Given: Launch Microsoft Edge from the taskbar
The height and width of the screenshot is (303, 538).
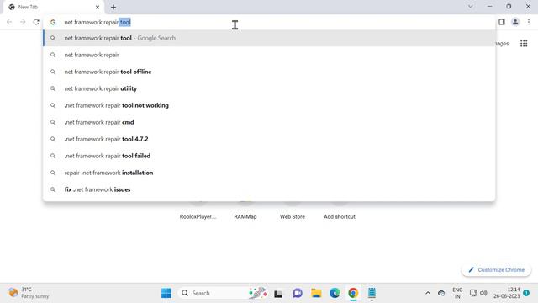Looking at the screenshot, I should point(335,293).
